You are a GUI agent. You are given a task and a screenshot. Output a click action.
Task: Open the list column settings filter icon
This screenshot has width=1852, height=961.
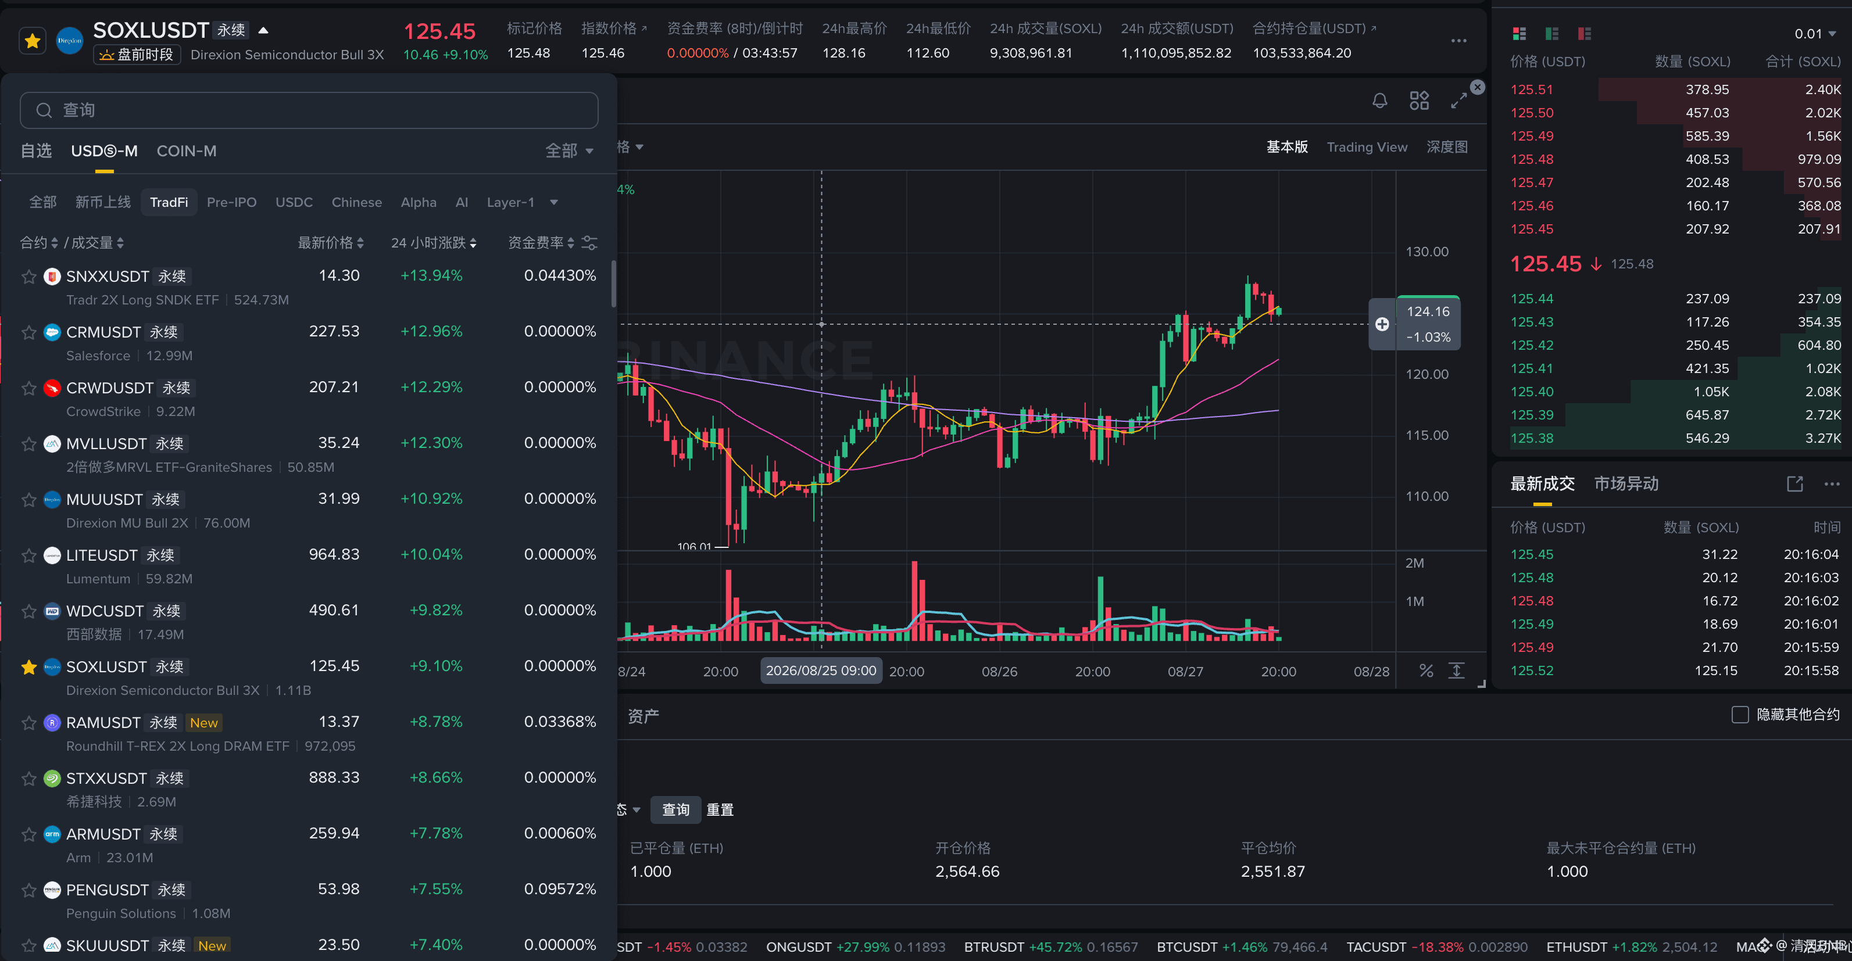coord(589,243)
